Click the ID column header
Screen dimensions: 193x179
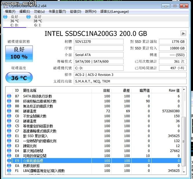17,91
